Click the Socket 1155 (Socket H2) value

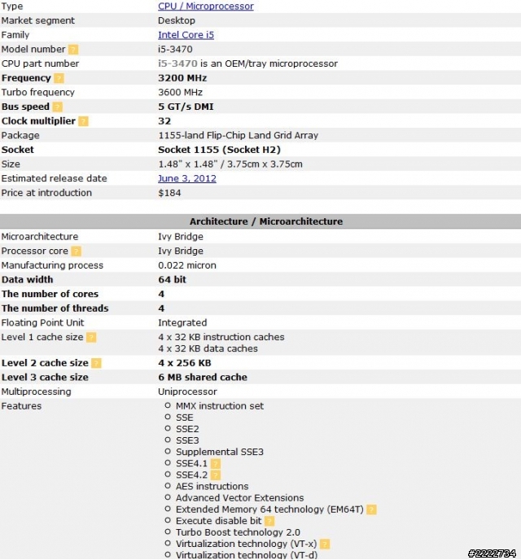[x=219, y=150]
